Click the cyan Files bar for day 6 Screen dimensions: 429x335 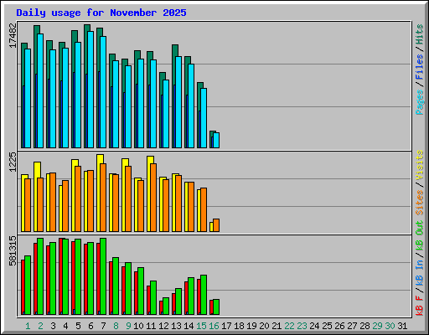click(x=90, y=90)
